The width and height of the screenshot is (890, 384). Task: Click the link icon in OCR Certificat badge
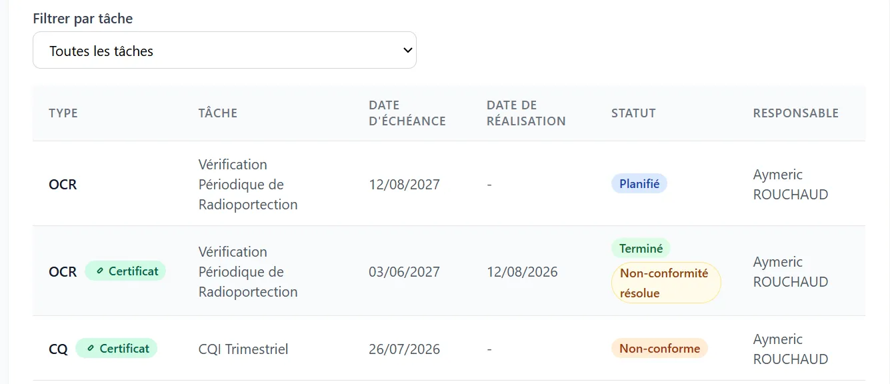tap(100, 271)
